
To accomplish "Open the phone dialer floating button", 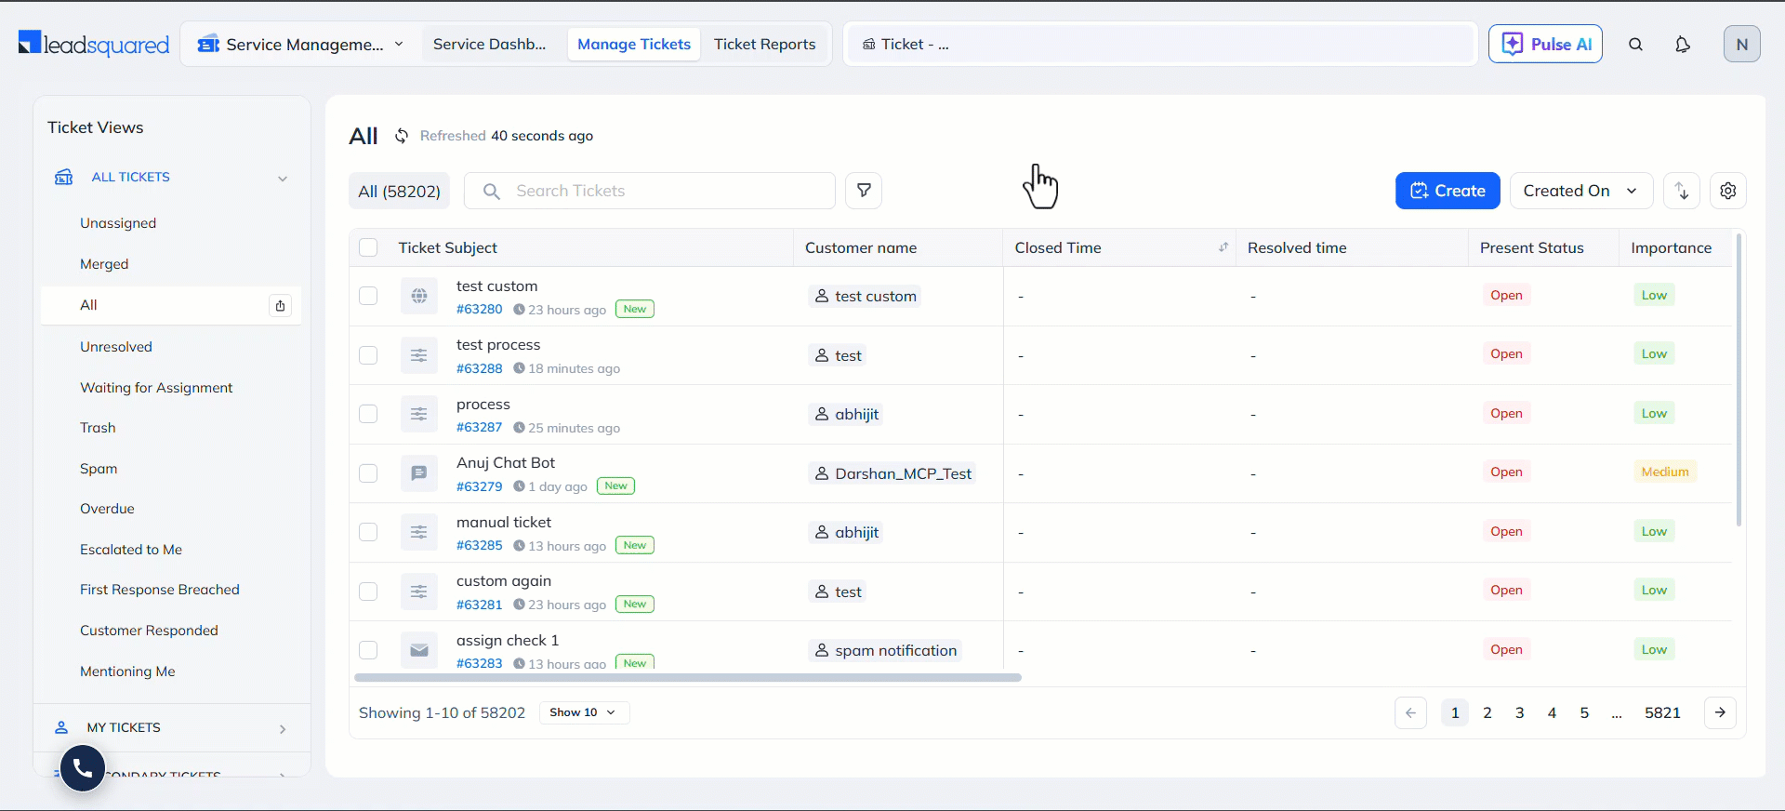I will (x=83, y=768).
